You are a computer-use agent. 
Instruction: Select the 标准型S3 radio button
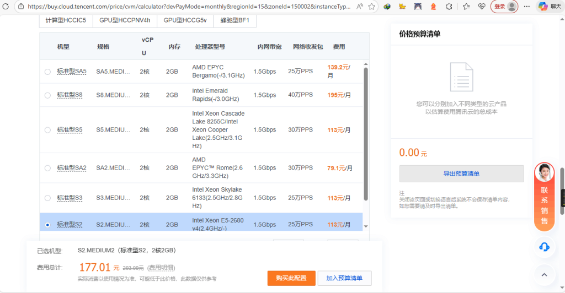pyautogui.click(x=47, y=198)
